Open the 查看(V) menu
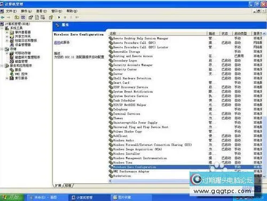This screenshot has height=201, width=267. coord(42,11)
